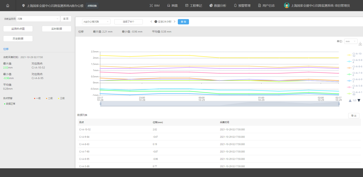Viewport: 363px width, 177px height.
Task: Open the A座办公楼沉降 dropdown
Action: coord(96,22)
